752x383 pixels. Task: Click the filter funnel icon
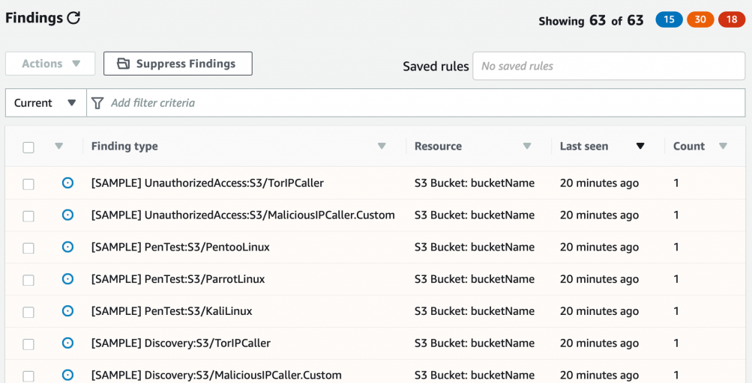(97, 103)
